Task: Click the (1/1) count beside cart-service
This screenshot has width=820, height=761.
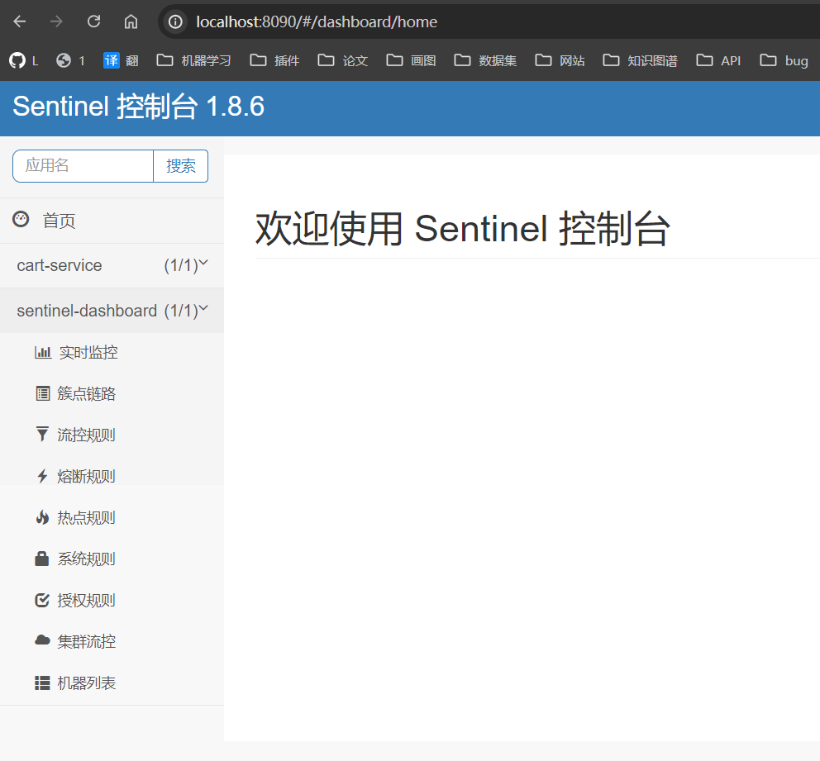Action: [181, 265]
